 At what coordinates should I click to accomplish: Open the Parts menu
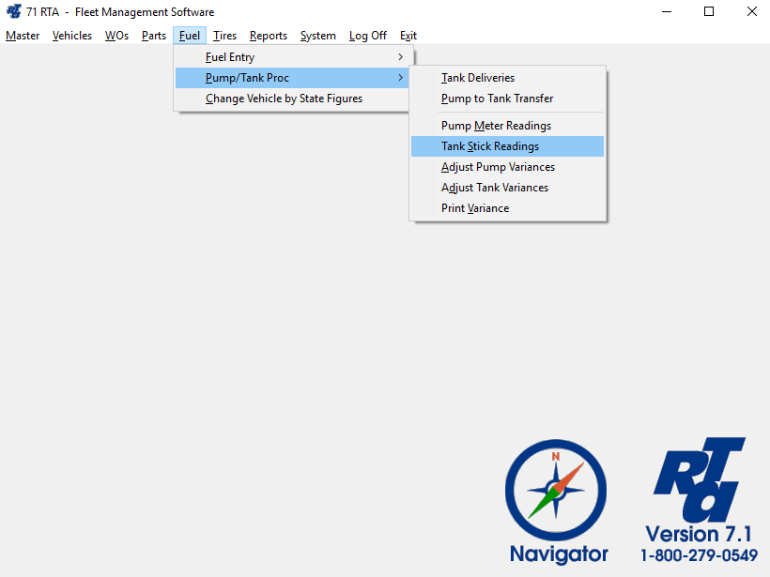click(x=154, y=36)
